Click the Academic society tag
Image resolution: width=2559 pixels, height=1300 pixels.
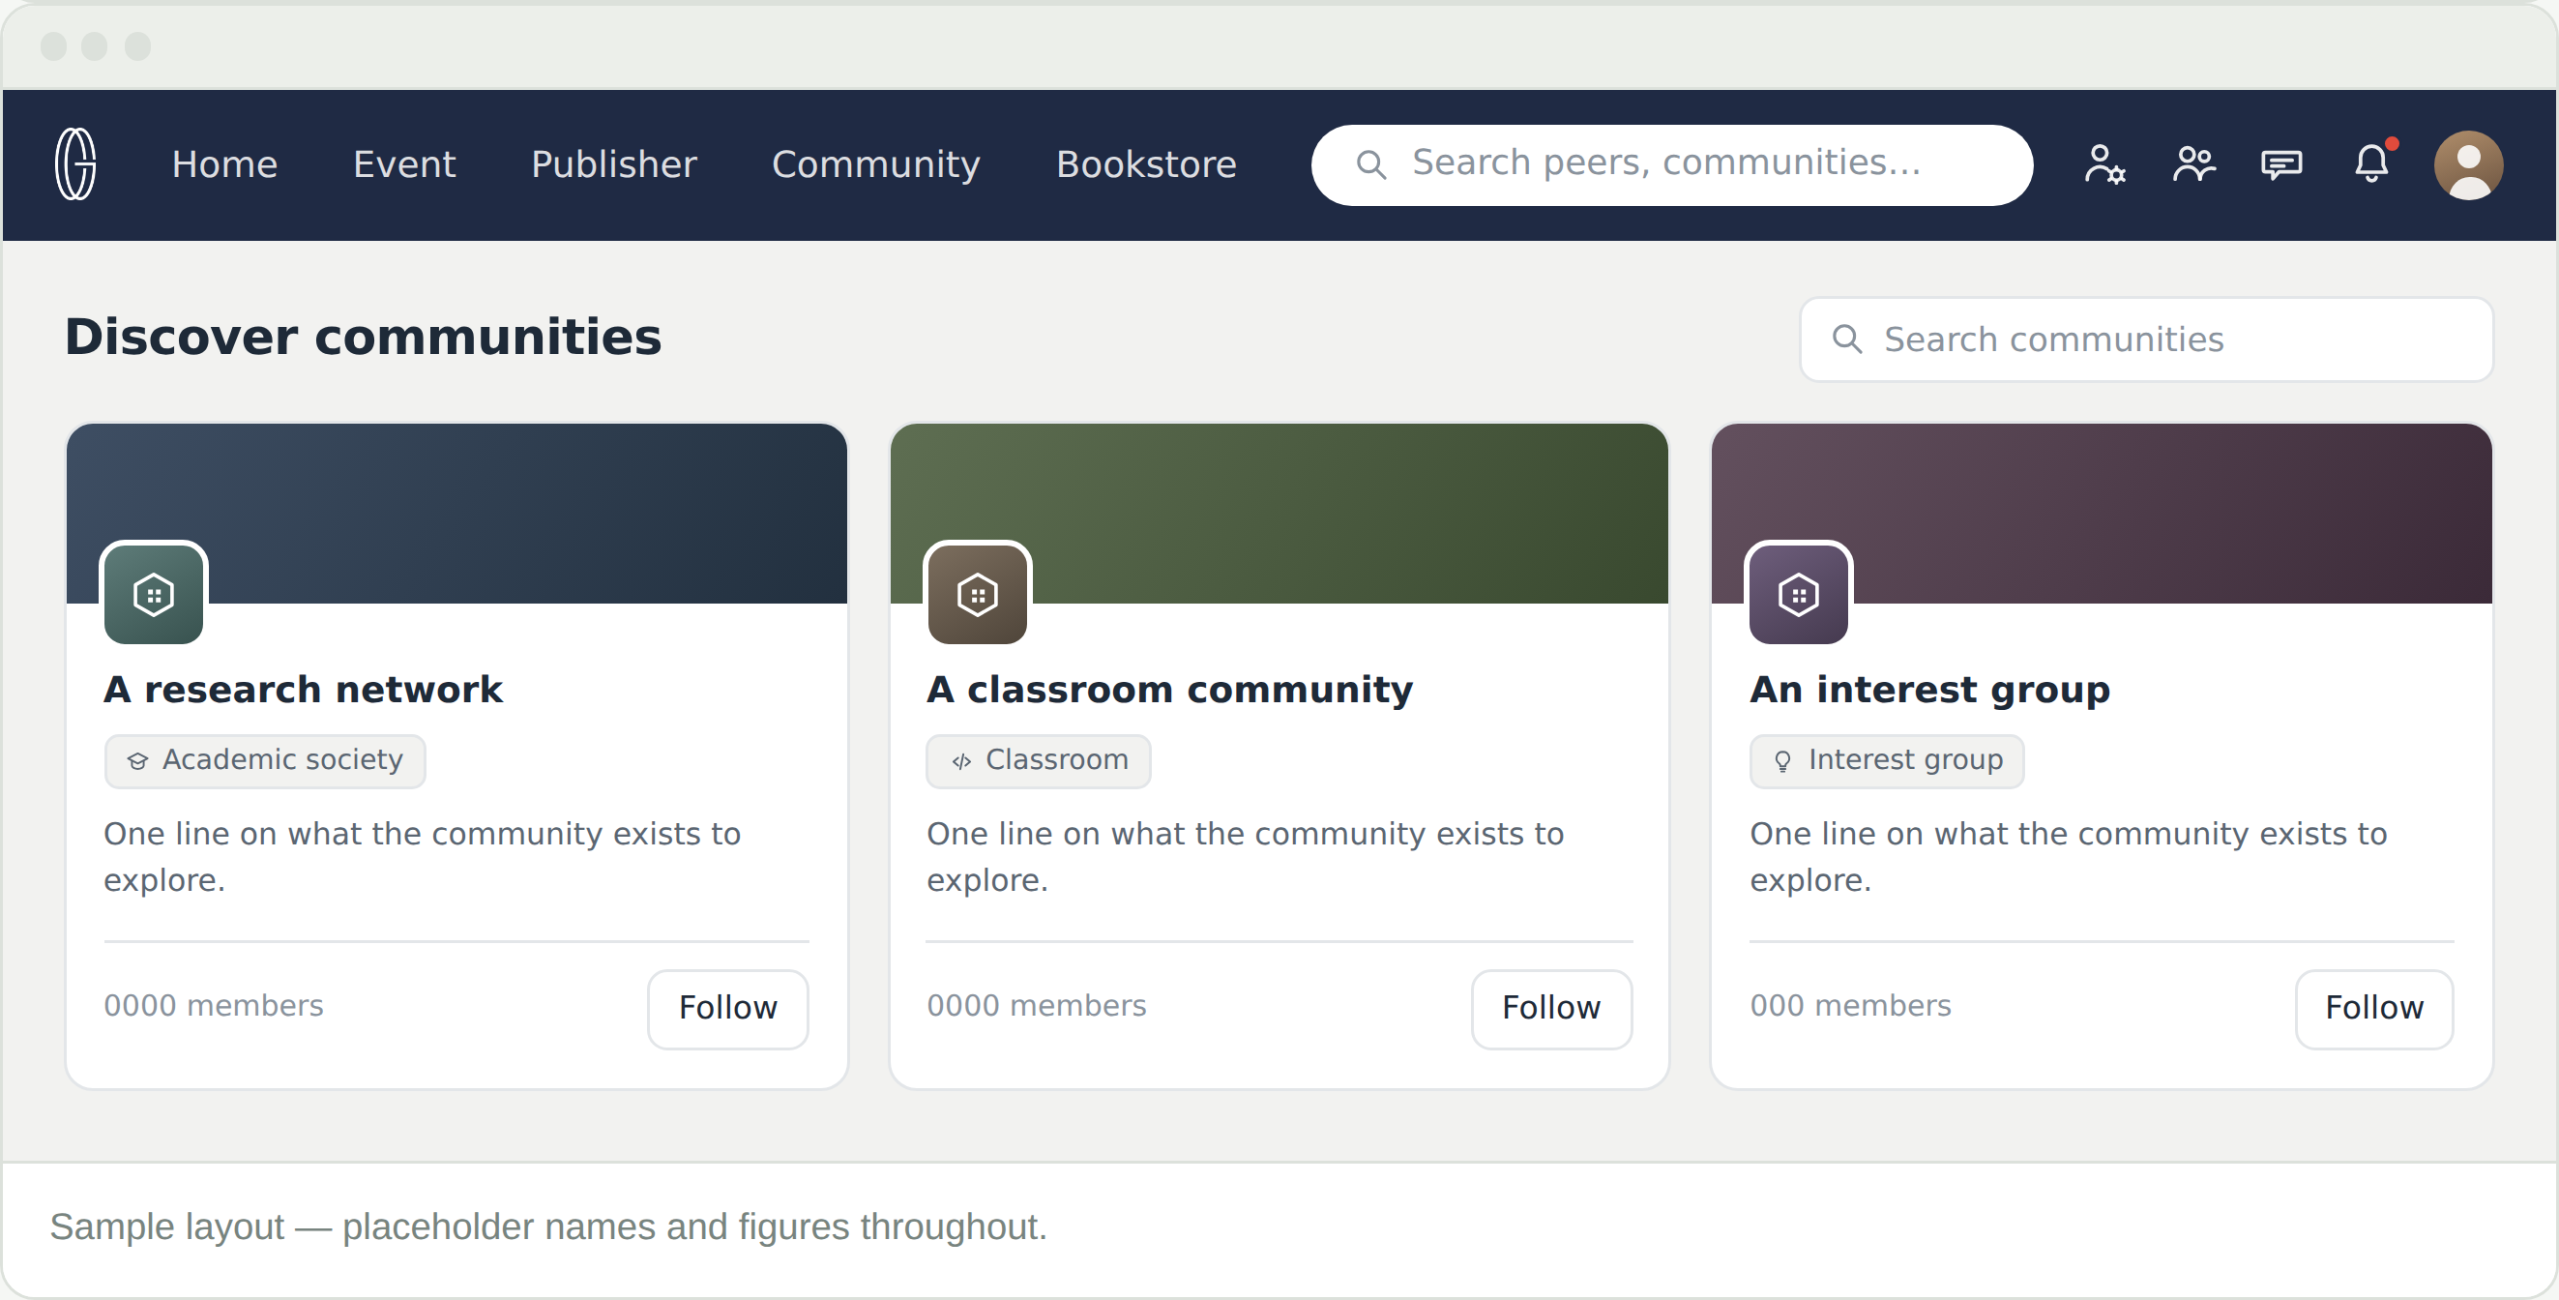pyautogui.click(x=265, y=761)
